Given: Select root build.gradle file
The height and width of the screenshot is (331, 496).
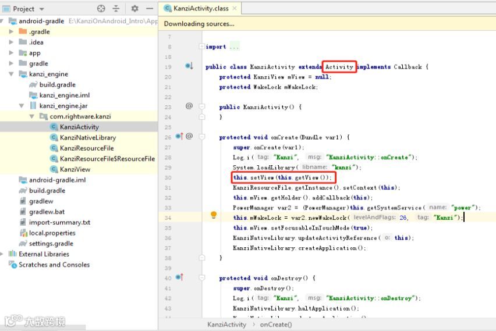Looking at the screenshot, I should tap(47, 191).
